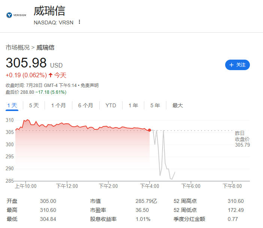263x228 pixels.
Task: Click the 下午8:00 axis label
Action: (232, 186)
